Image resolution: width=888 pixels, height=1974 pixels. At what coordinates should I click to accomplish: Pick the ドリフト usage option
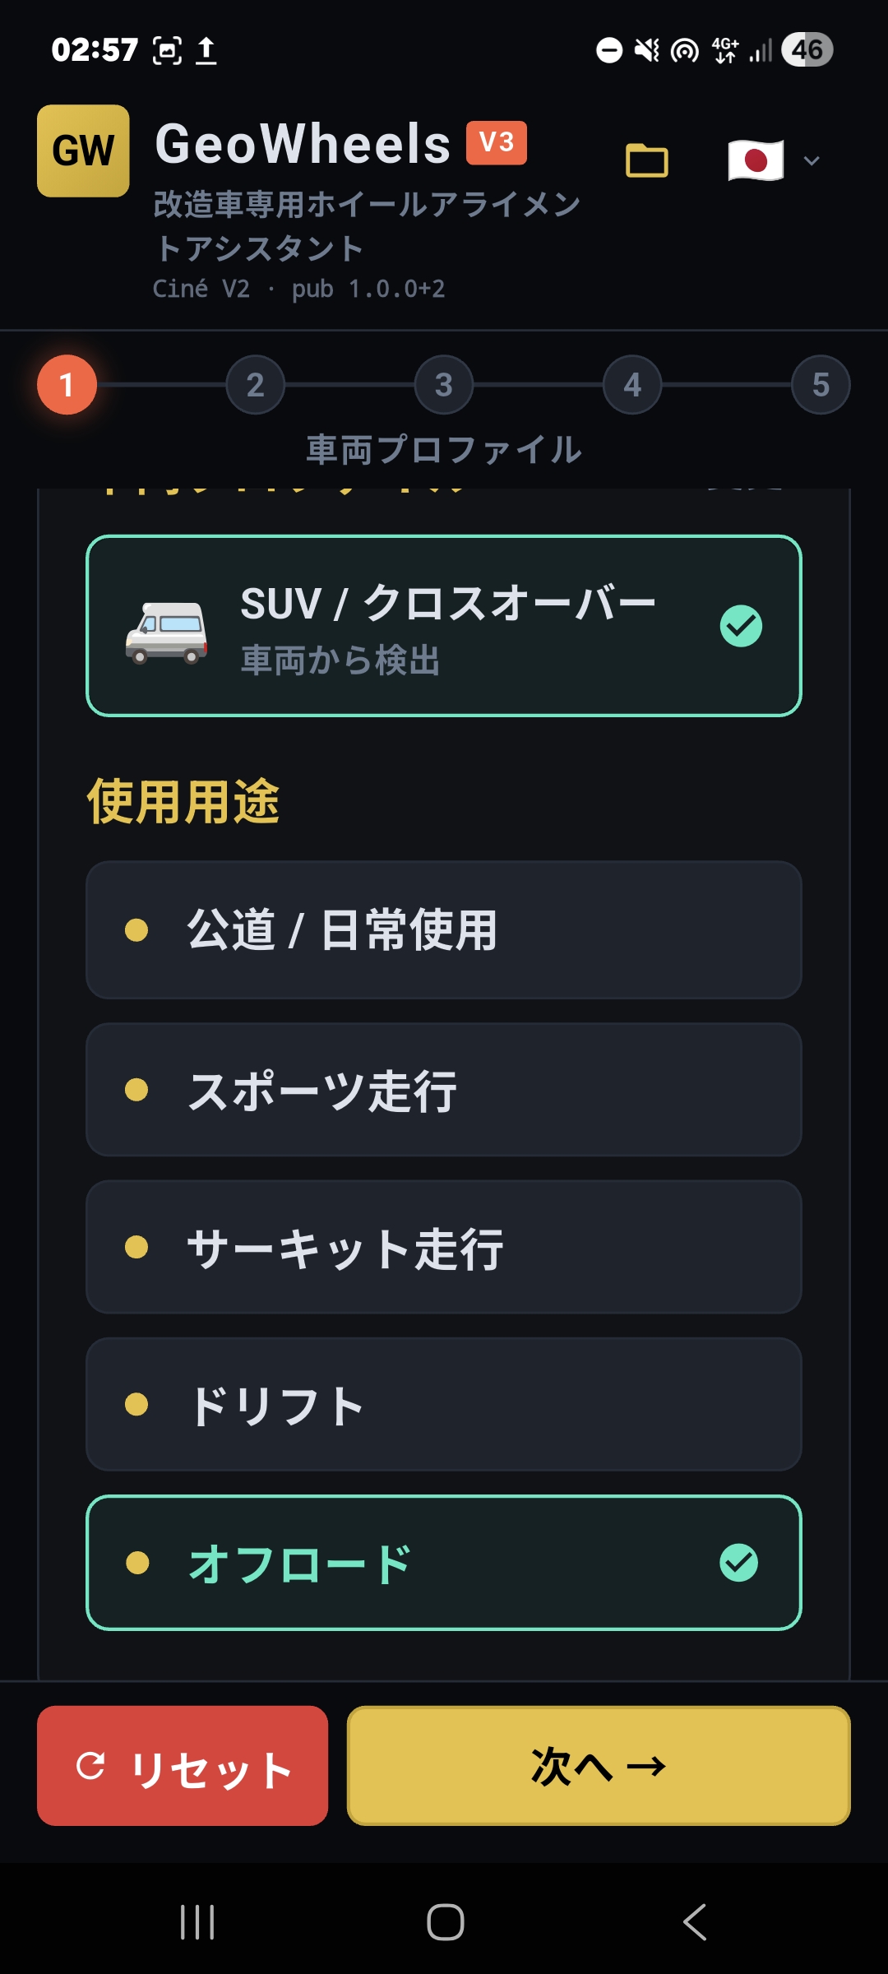(444, 1404)
